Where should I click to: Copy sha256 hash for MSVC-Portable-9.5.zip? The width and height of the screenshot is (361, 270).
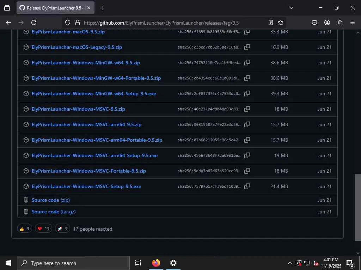coord(247,171)
